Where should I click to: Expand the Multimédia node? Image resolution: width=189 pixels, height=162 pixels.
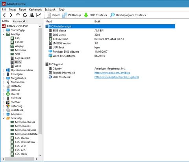[4, 82]
